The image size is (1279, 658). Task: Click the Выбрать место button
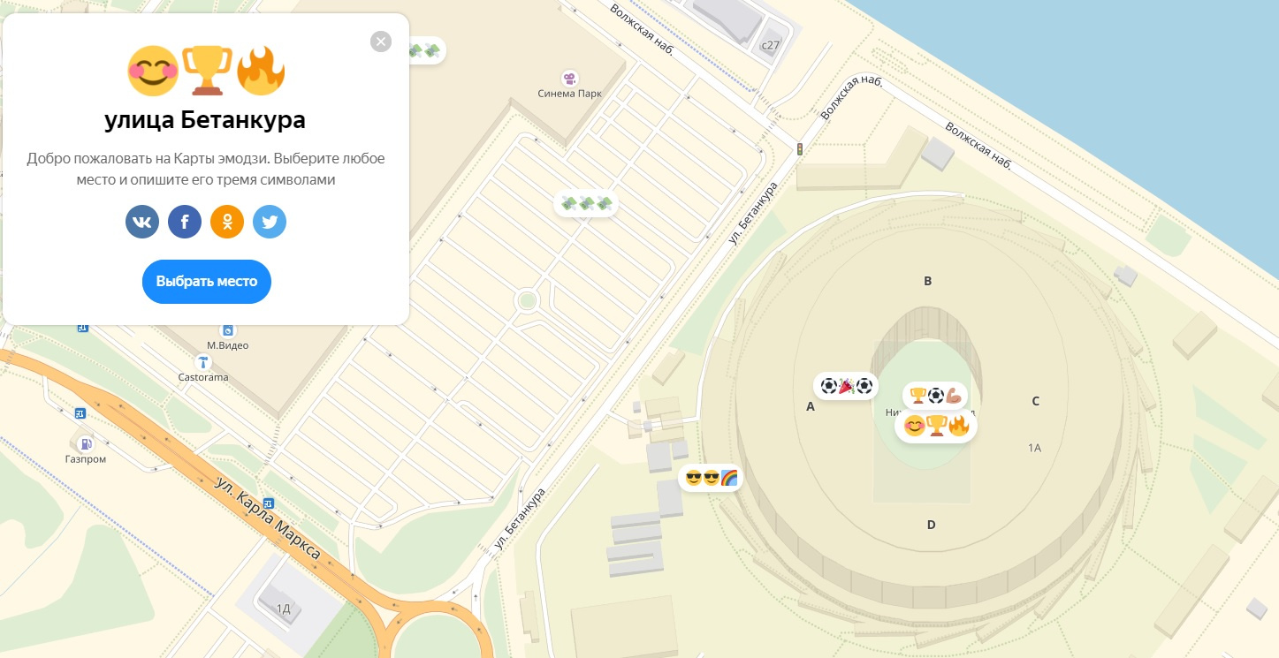pyautogui.click(x=207, y=282)
